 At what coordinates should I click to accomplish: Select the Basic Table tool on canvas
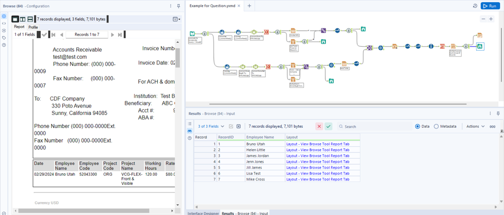[x=344, y=64]
